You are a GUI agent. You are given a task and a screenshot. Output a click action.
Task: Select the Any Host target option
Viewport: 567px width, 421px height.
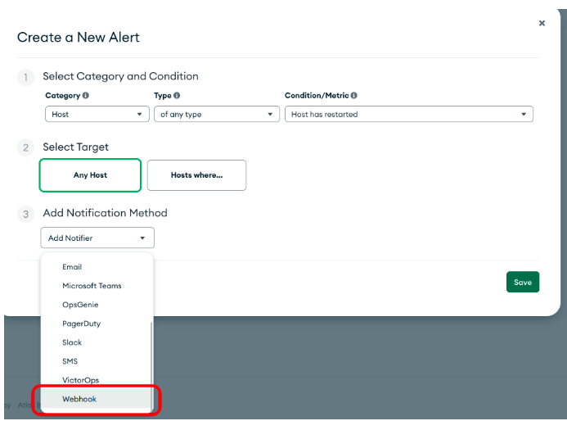pos(90,175)
